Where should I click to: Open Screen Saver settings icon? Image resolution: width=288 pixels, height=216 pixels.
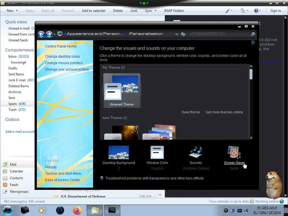coord(234,152)
